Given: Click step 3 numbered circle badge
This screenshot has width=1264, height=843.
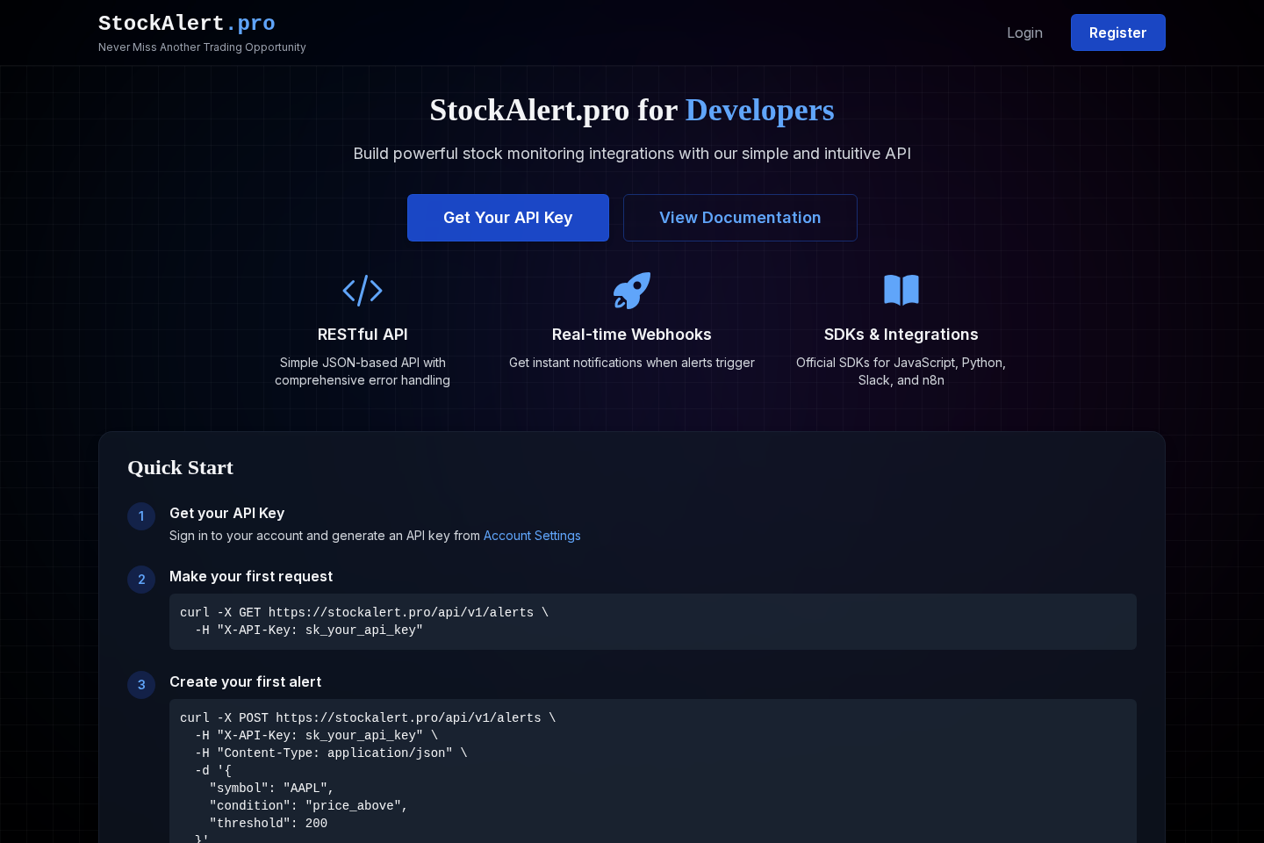Looking at the screenshot, I should [x=141, y=685].
